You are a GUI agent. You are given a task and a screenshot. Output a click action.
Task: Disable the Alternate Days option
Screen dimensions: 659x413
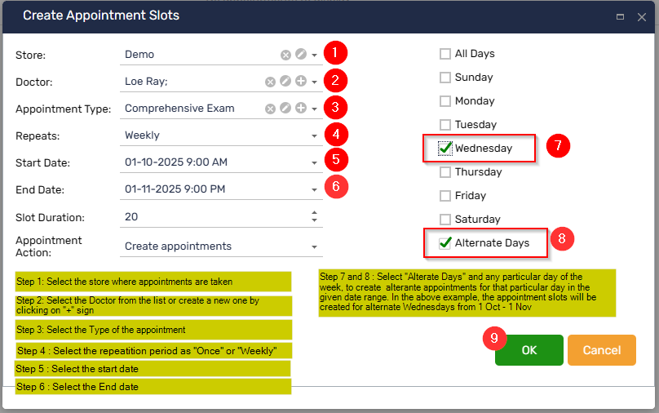tap(445, 243)
